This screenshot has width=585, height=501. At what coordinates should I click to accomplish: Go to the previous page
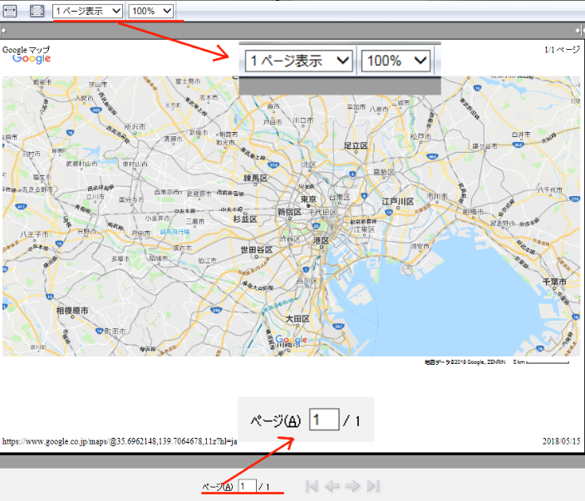(x=332, y=486)
